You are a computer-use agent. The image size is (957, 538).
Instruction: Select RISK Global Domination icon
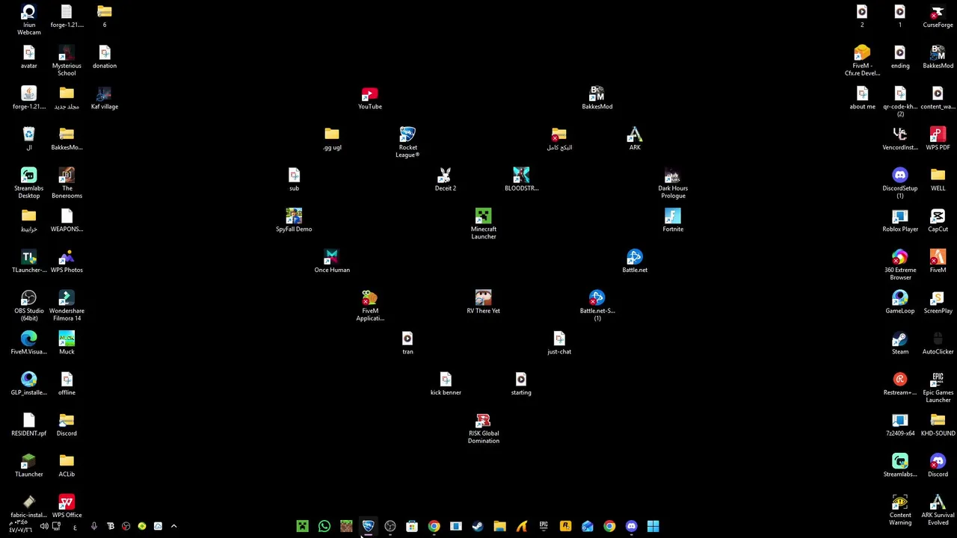point(483,429)
